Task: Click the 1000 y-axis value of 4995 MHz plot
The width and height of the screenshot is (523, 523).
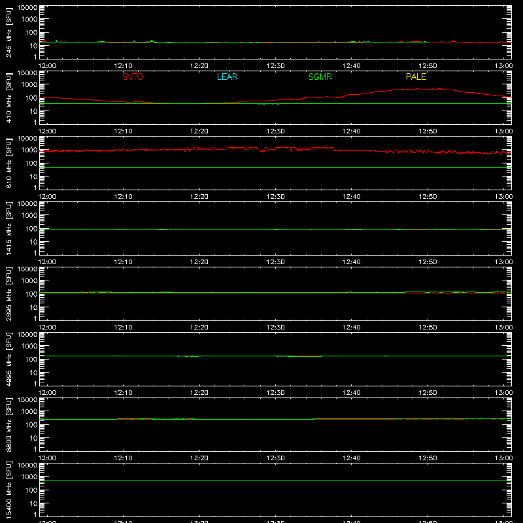Action: (x=29, y=346)
